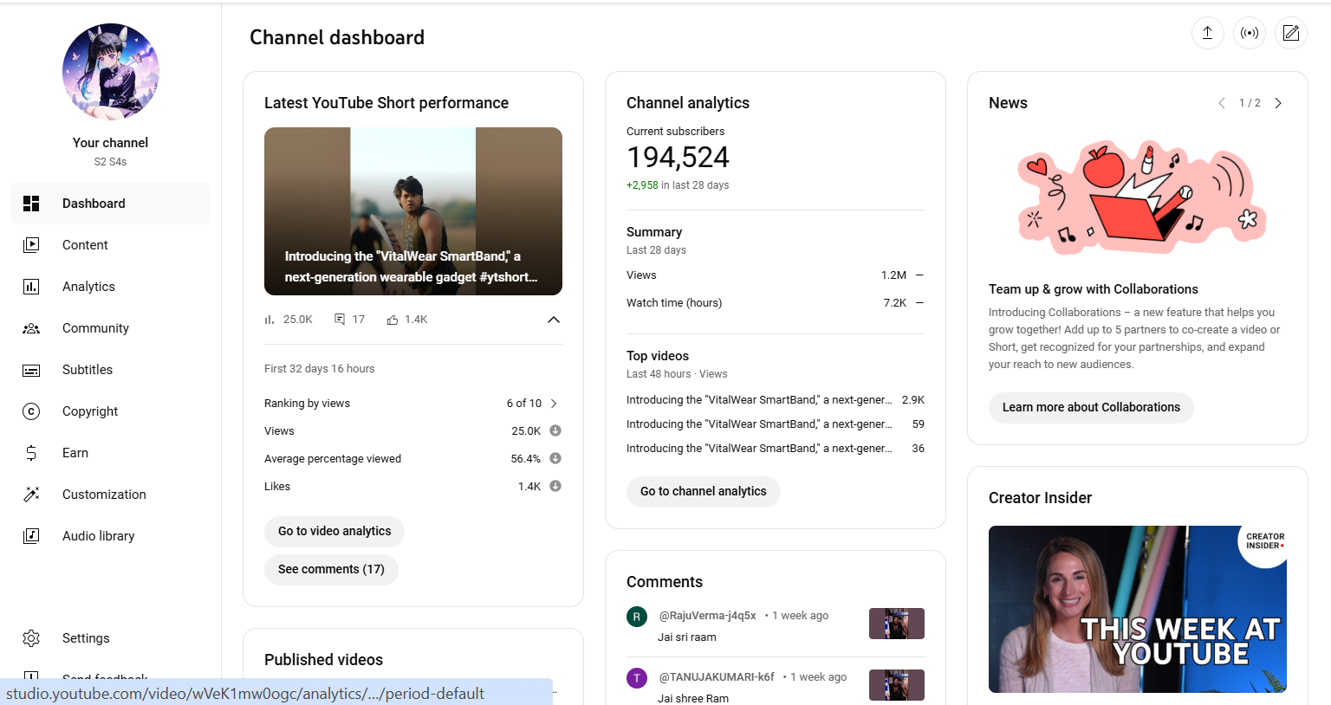Click the Audio library icon
Screen dimensions: 1331x705
pos(31,536)
